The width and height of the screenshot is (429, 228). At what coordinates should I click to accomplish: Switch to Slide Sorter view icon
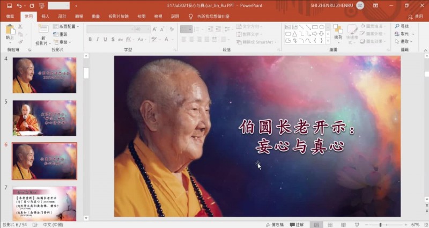pos(329,224)
